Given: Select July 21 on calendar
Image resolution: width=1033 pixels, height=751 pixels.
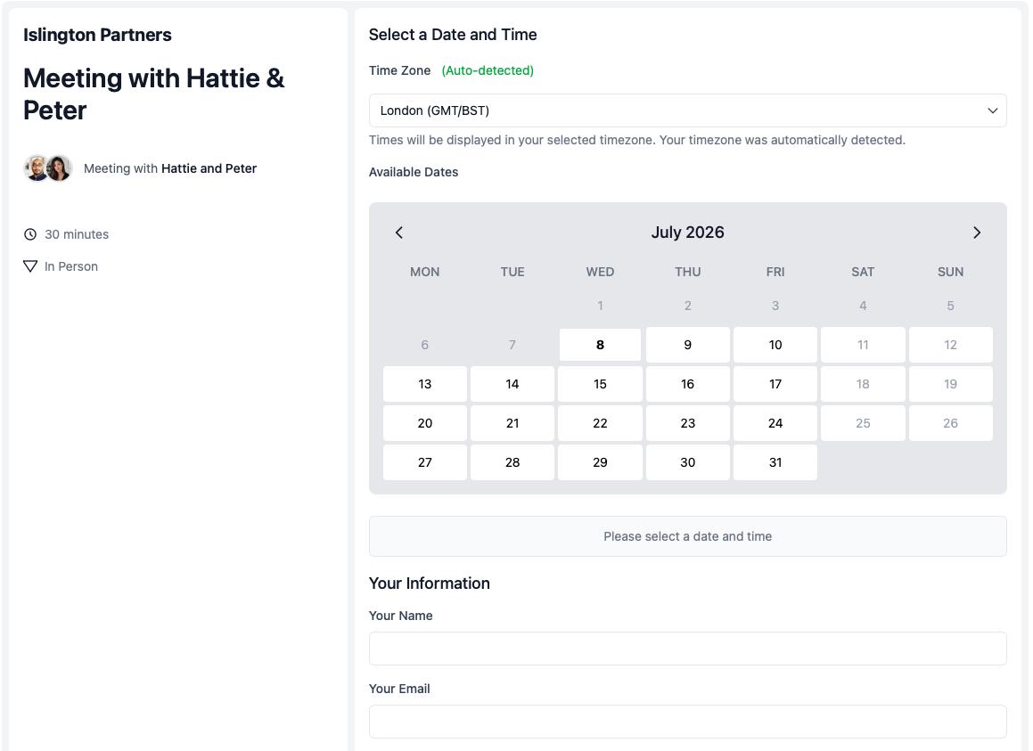Looking at the screenshot, I should (x=512, y=423).
